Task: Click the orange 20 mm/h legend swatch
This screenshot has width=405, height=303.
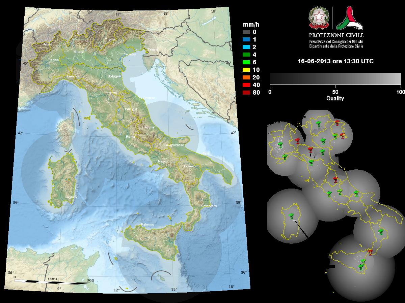Action: click(246, 77)
